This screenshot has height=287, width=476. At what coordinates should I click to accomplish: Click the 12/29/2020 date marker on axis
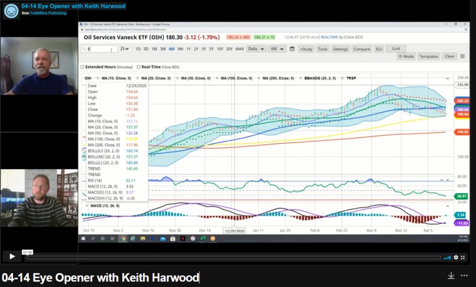[x=234, y=231]
